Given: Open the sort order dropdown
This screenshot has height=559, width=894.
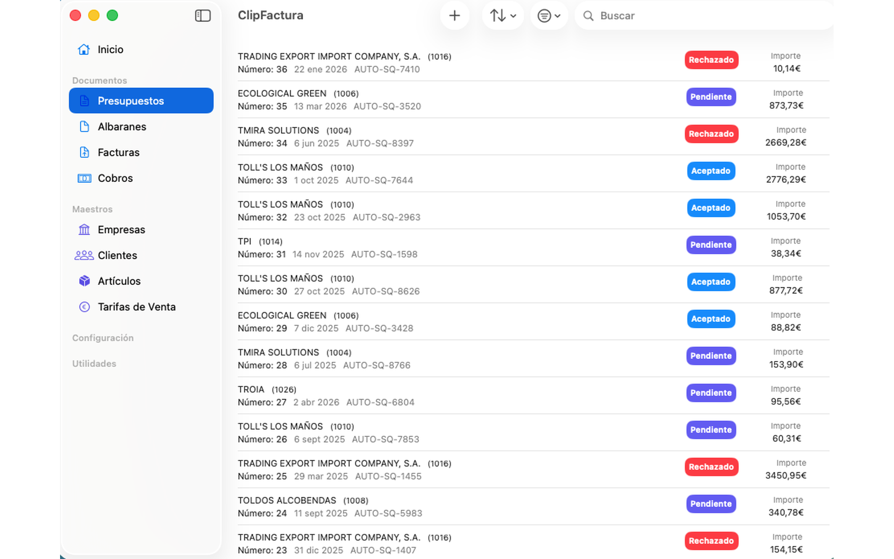Looking at the screenshot, I should coord(503,15).
